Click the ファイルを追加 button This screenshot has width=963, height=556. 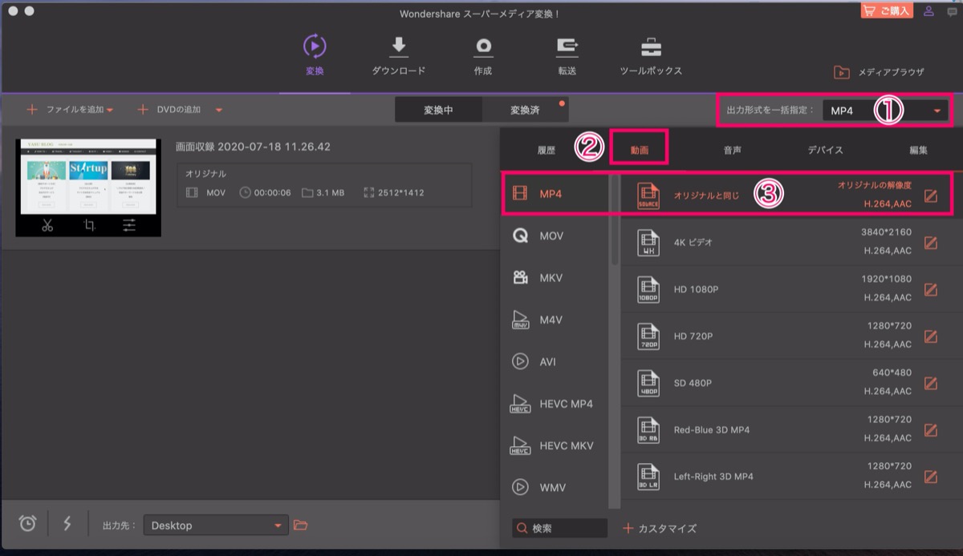coord(65,110)
